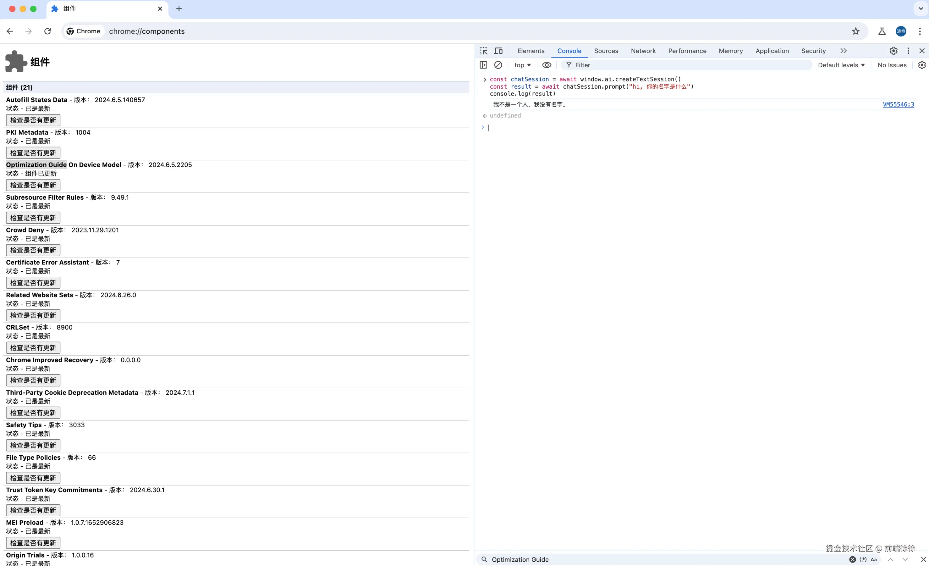Check for update on Optimization Guide model
The height and width of the screenshot is (566, 929).
(x=33, y=185)
